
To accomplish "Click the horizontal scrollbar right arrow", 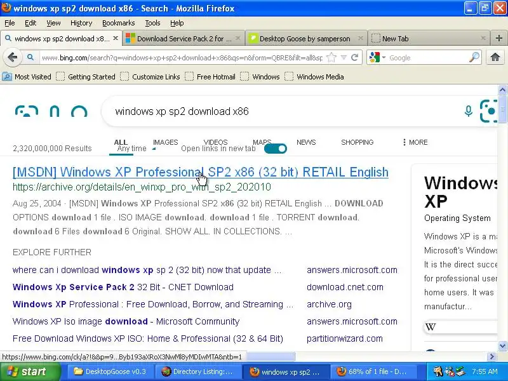I will 491,357.
